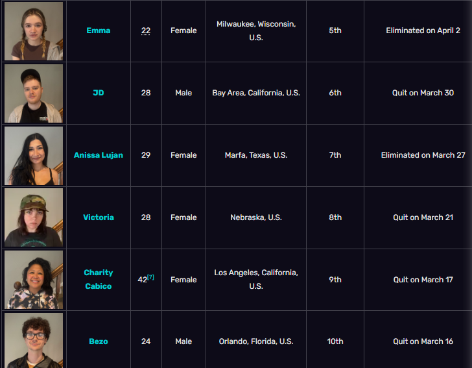The image size is (472, 368).
Task: Click Anissa Lujan's profile photo
Action: click(34, 156)
